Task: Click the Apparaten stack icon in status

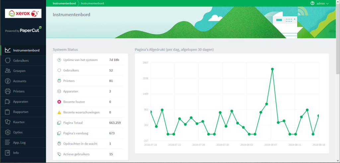Action: click(59, 91)
